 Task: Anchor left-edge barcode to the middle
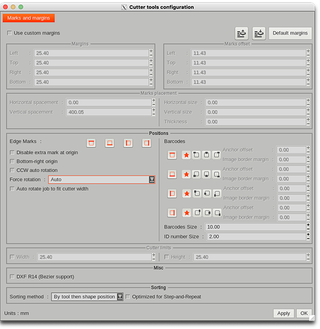(207, 193)
